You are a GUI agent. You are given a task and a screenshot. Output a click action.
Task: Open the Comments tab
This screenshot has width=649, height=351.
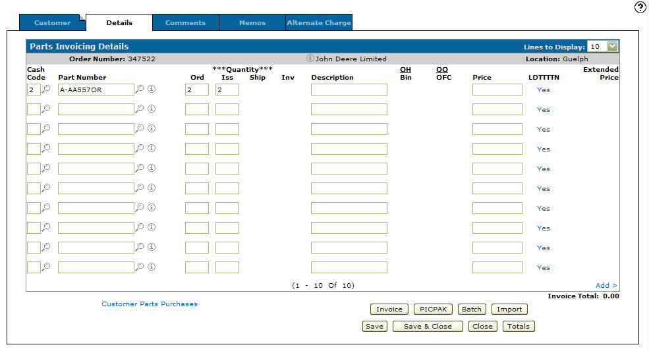[185, 22]
